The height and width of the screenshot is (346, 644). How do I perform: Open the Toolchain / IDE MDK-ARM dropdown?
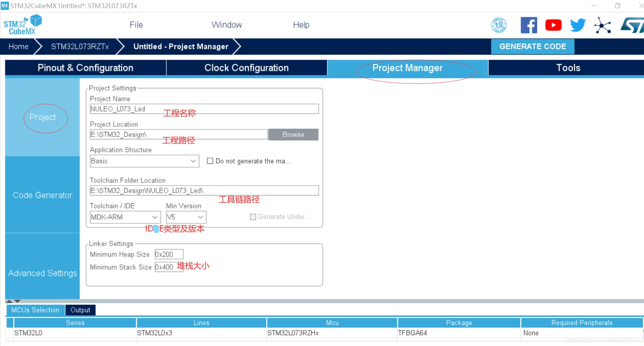(x=125, y=217)
